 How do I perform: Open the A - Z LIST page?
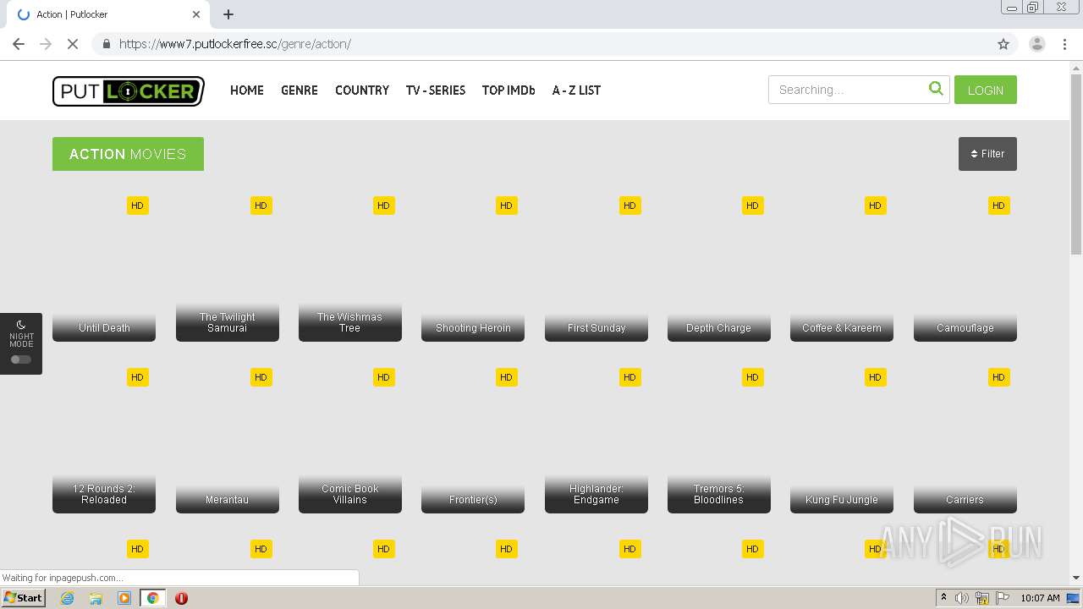(576, 91)
